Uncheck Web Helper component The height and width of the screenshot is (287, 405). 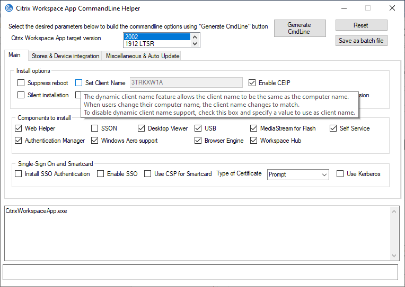tap(19, 128)
